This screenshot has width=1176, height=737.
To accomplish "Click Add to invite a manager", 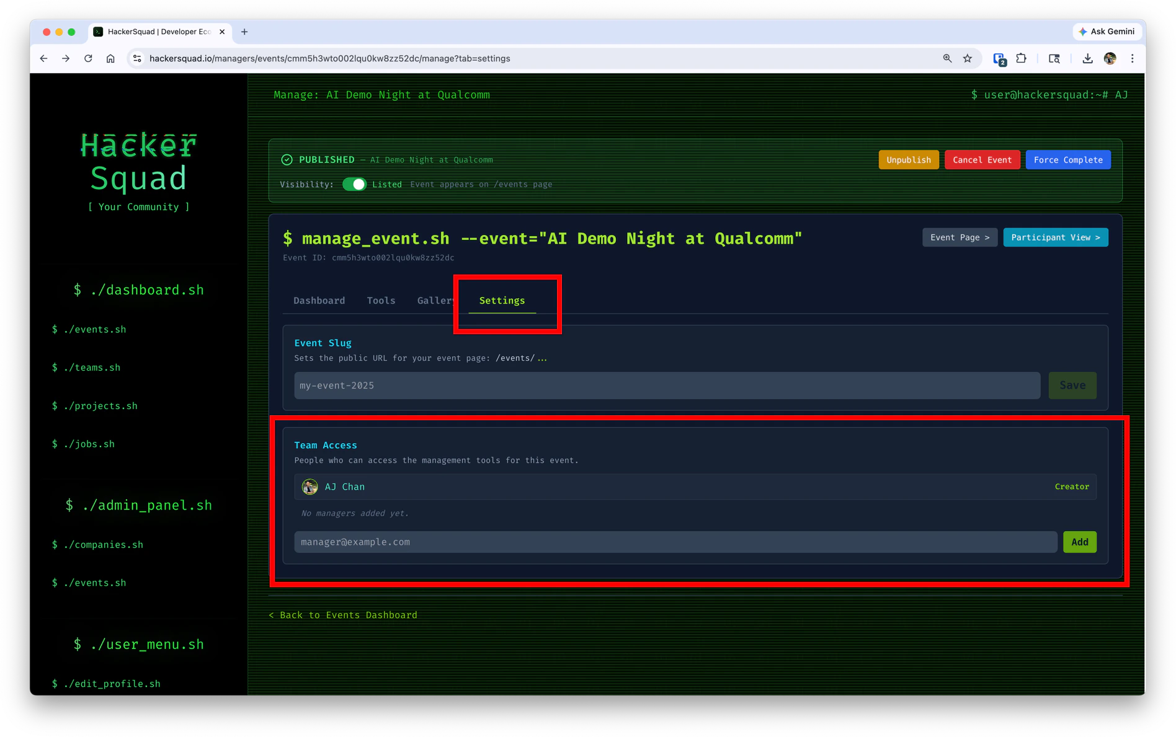I will tap(1079, 542).
